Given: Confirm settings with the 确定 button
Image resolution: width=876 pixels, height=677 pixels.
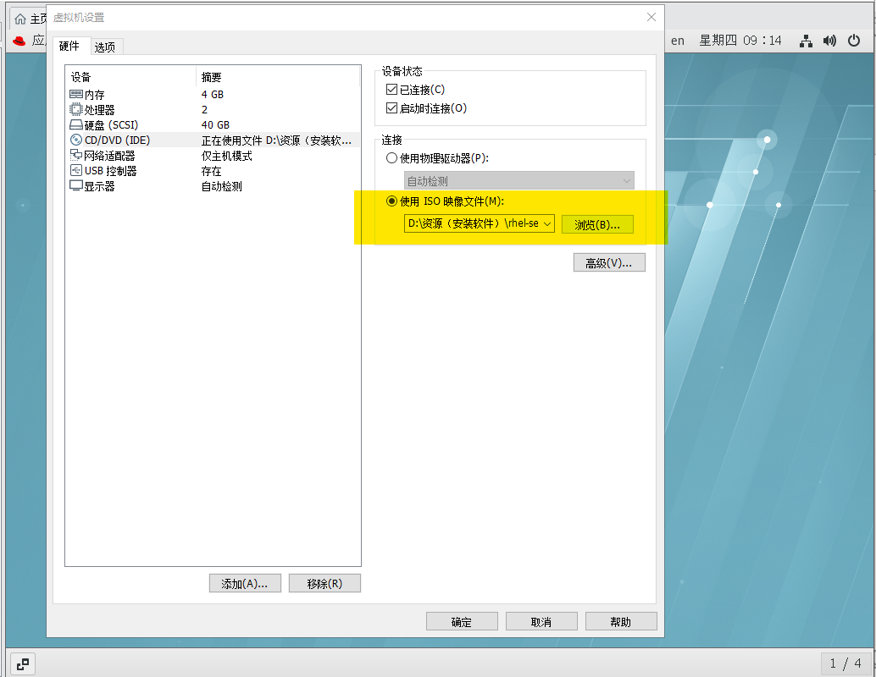Looking at the screenshot, I should click(462, 620).
